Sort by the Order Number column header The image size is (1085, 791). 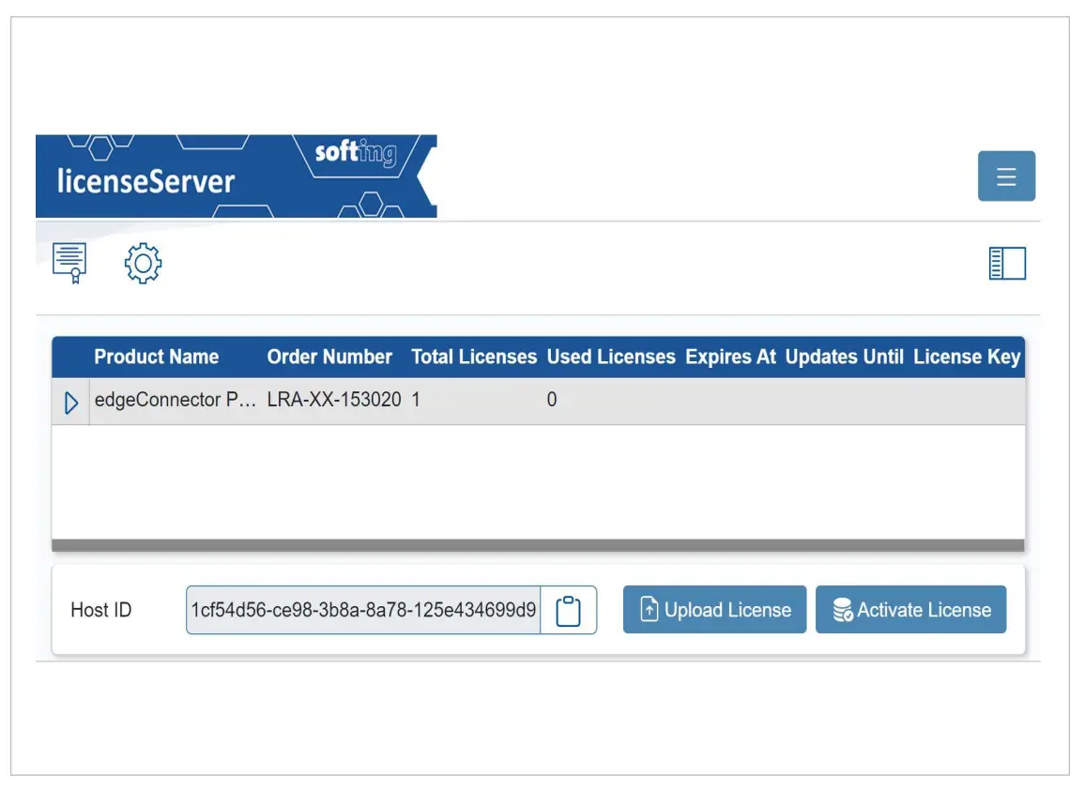click(x=329, y=357)
